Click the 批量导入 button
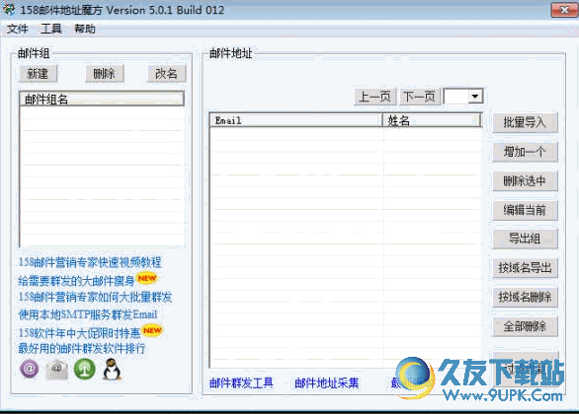Viewport: 579px width, 414px height. click(525, 122)
